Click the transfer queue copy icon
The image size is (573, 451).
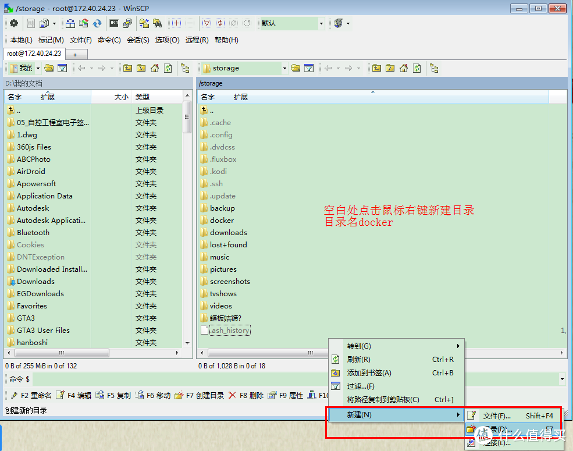tap(44, 24)
